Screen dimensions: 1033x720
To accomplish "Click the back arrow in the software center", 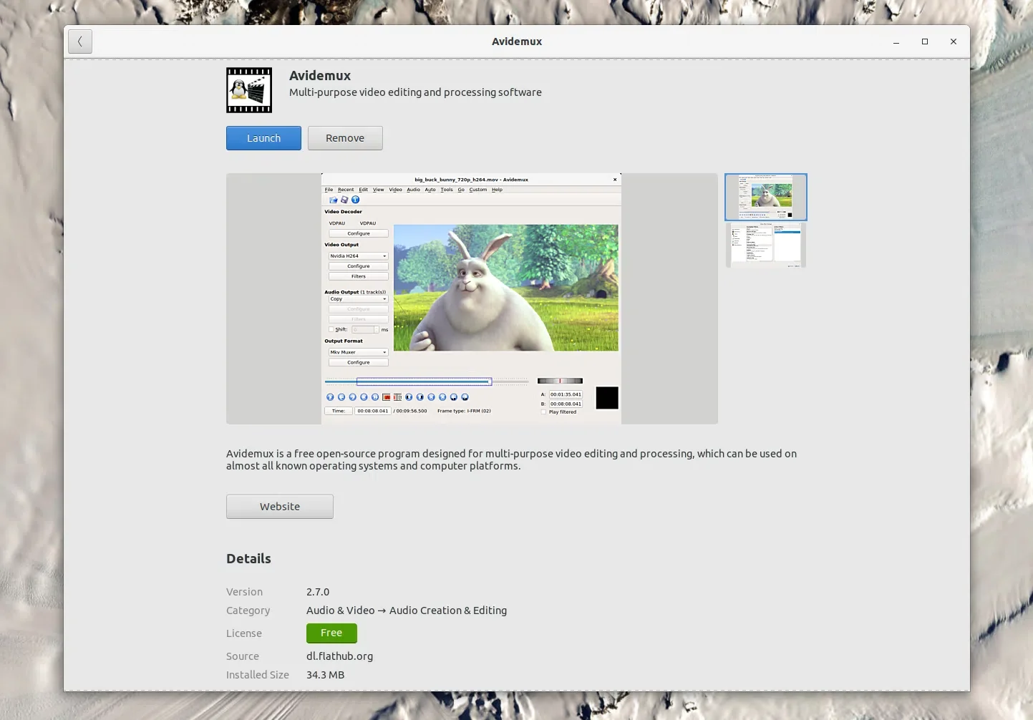I will (79, 41).
